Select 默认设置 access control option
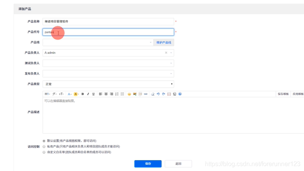This screenshot has height=171, width=304. 44,141
